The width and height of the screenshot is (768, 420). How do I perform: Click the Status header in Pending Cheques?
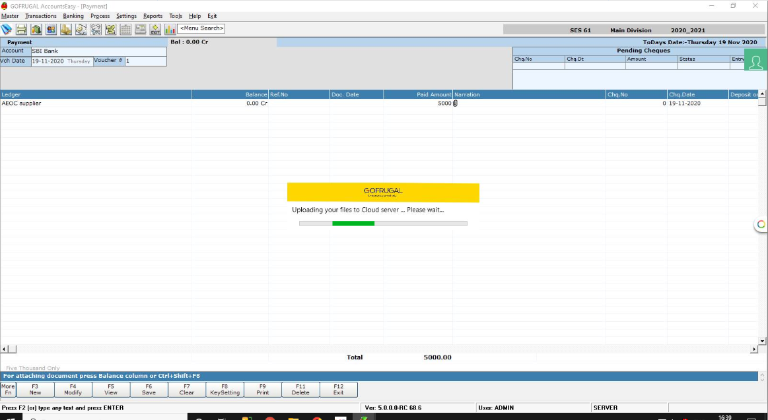(703, 59)
